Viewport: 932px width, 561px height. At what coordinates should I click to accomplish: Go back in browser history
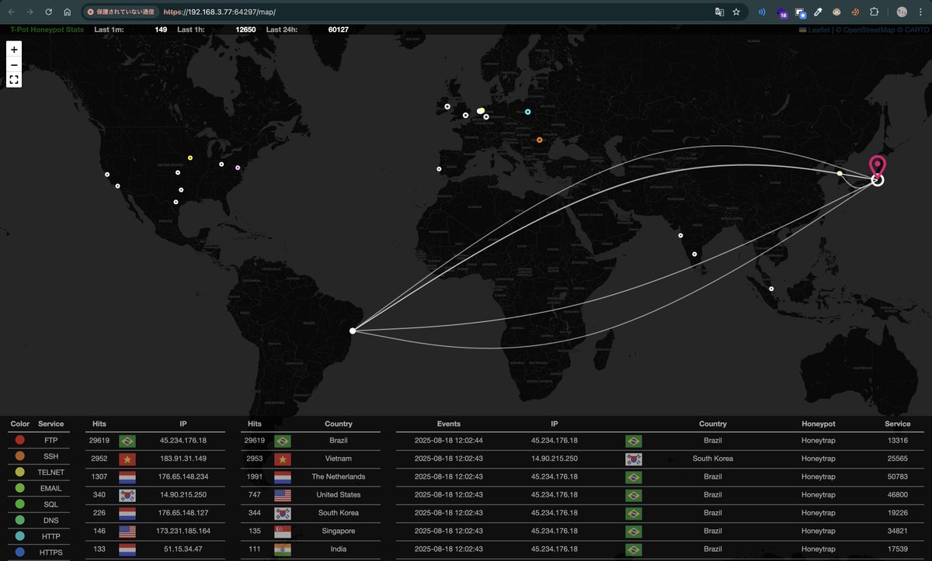pyautogui.click(x=11, y=12)
